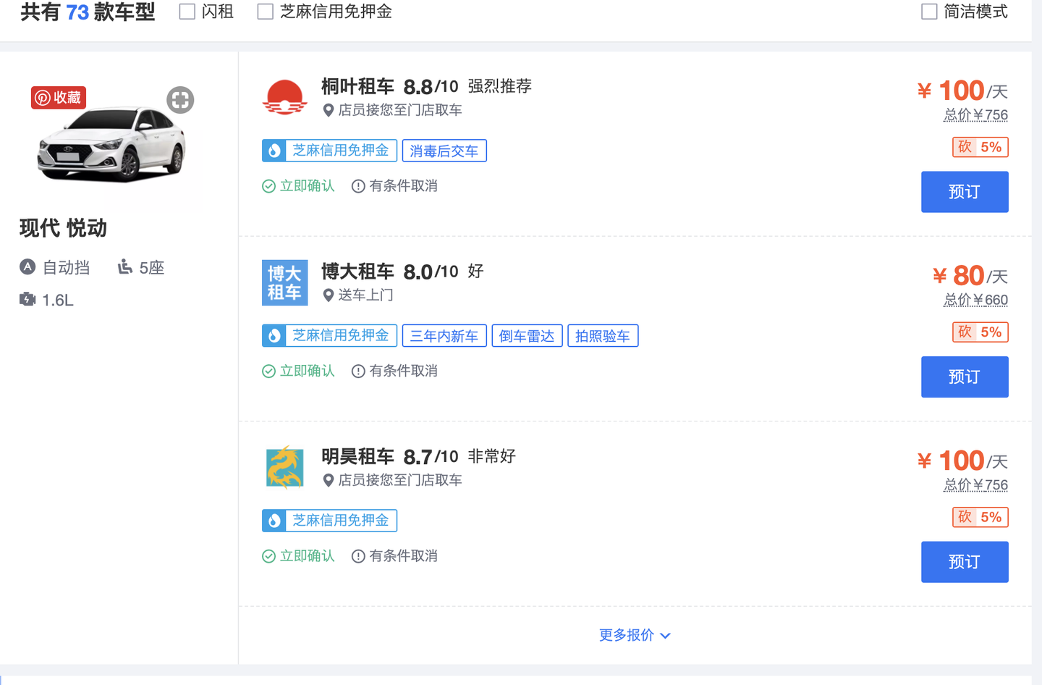The height and width of the screenshot is (685, 1042).
Task: Book 博大租车 with 预订 button
Action: click(965, 377)
